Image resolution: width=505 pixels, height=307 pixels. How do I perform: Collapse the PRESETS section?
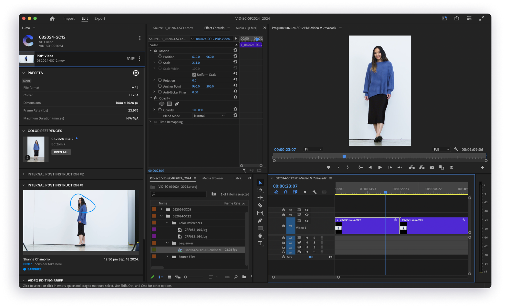(24, 73)
